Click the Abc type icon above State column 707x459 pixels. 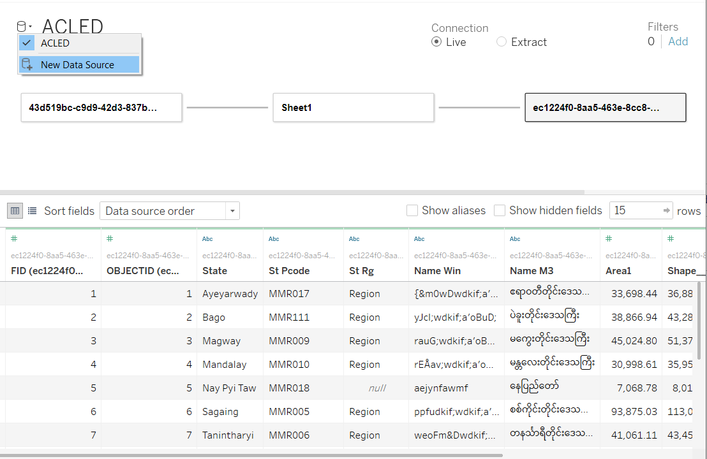[207, 239]
